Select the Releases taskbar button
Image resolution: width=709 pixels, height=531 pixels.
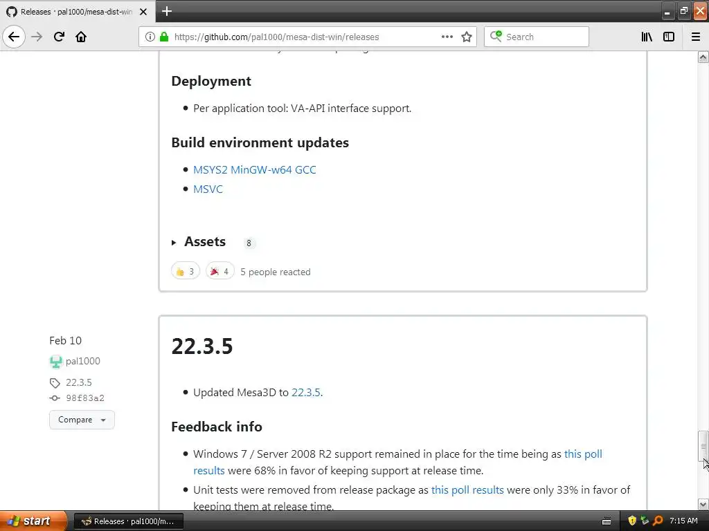coord(128,521)
